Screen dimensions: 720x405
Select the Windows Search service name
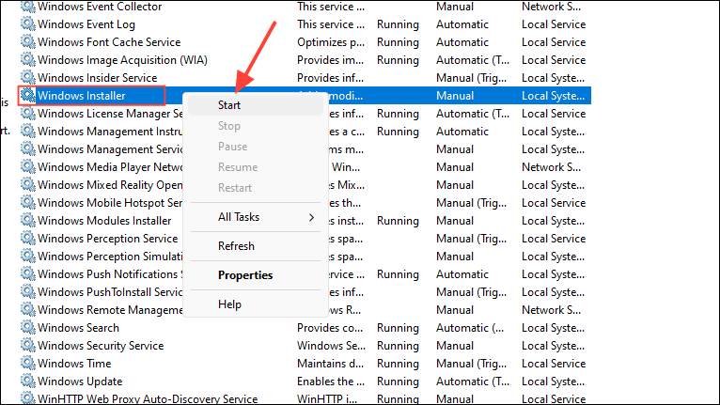point(78,328)
